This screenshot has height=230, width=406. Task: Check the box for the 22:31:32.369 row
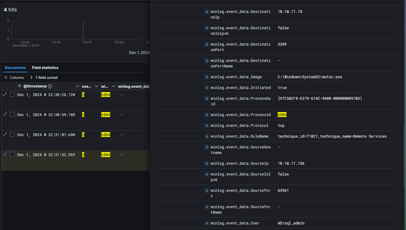[x=13, y=155]
